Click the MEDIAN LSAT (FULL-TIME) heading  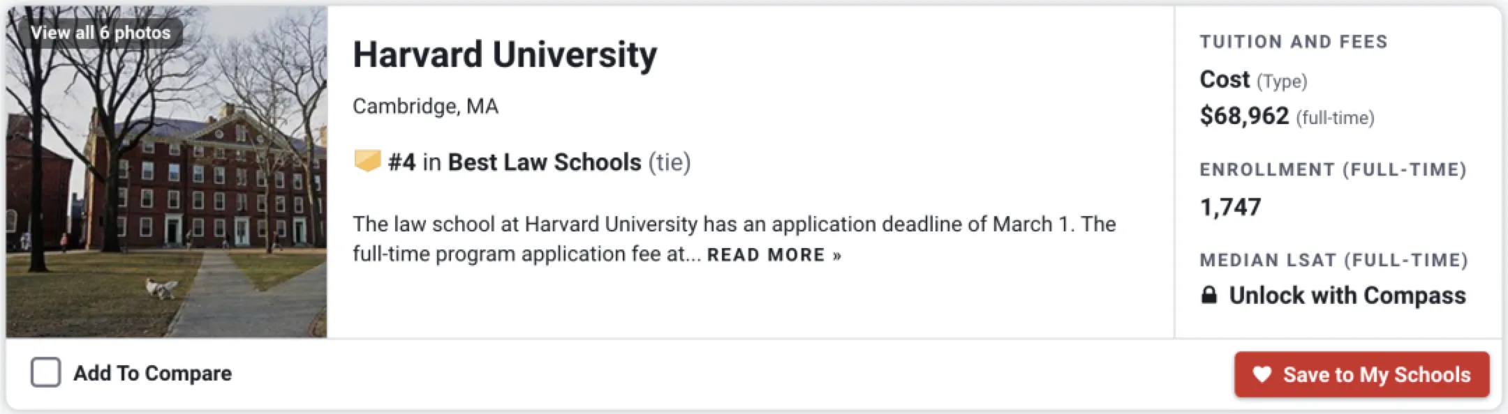(x=1333, y=260)
